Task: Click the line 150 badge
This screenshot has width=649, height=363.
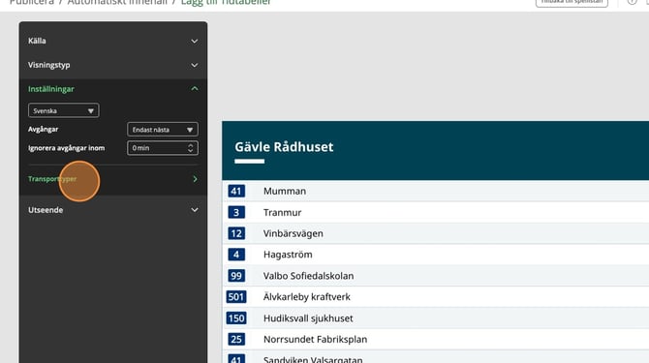Action: click(236, 318)
